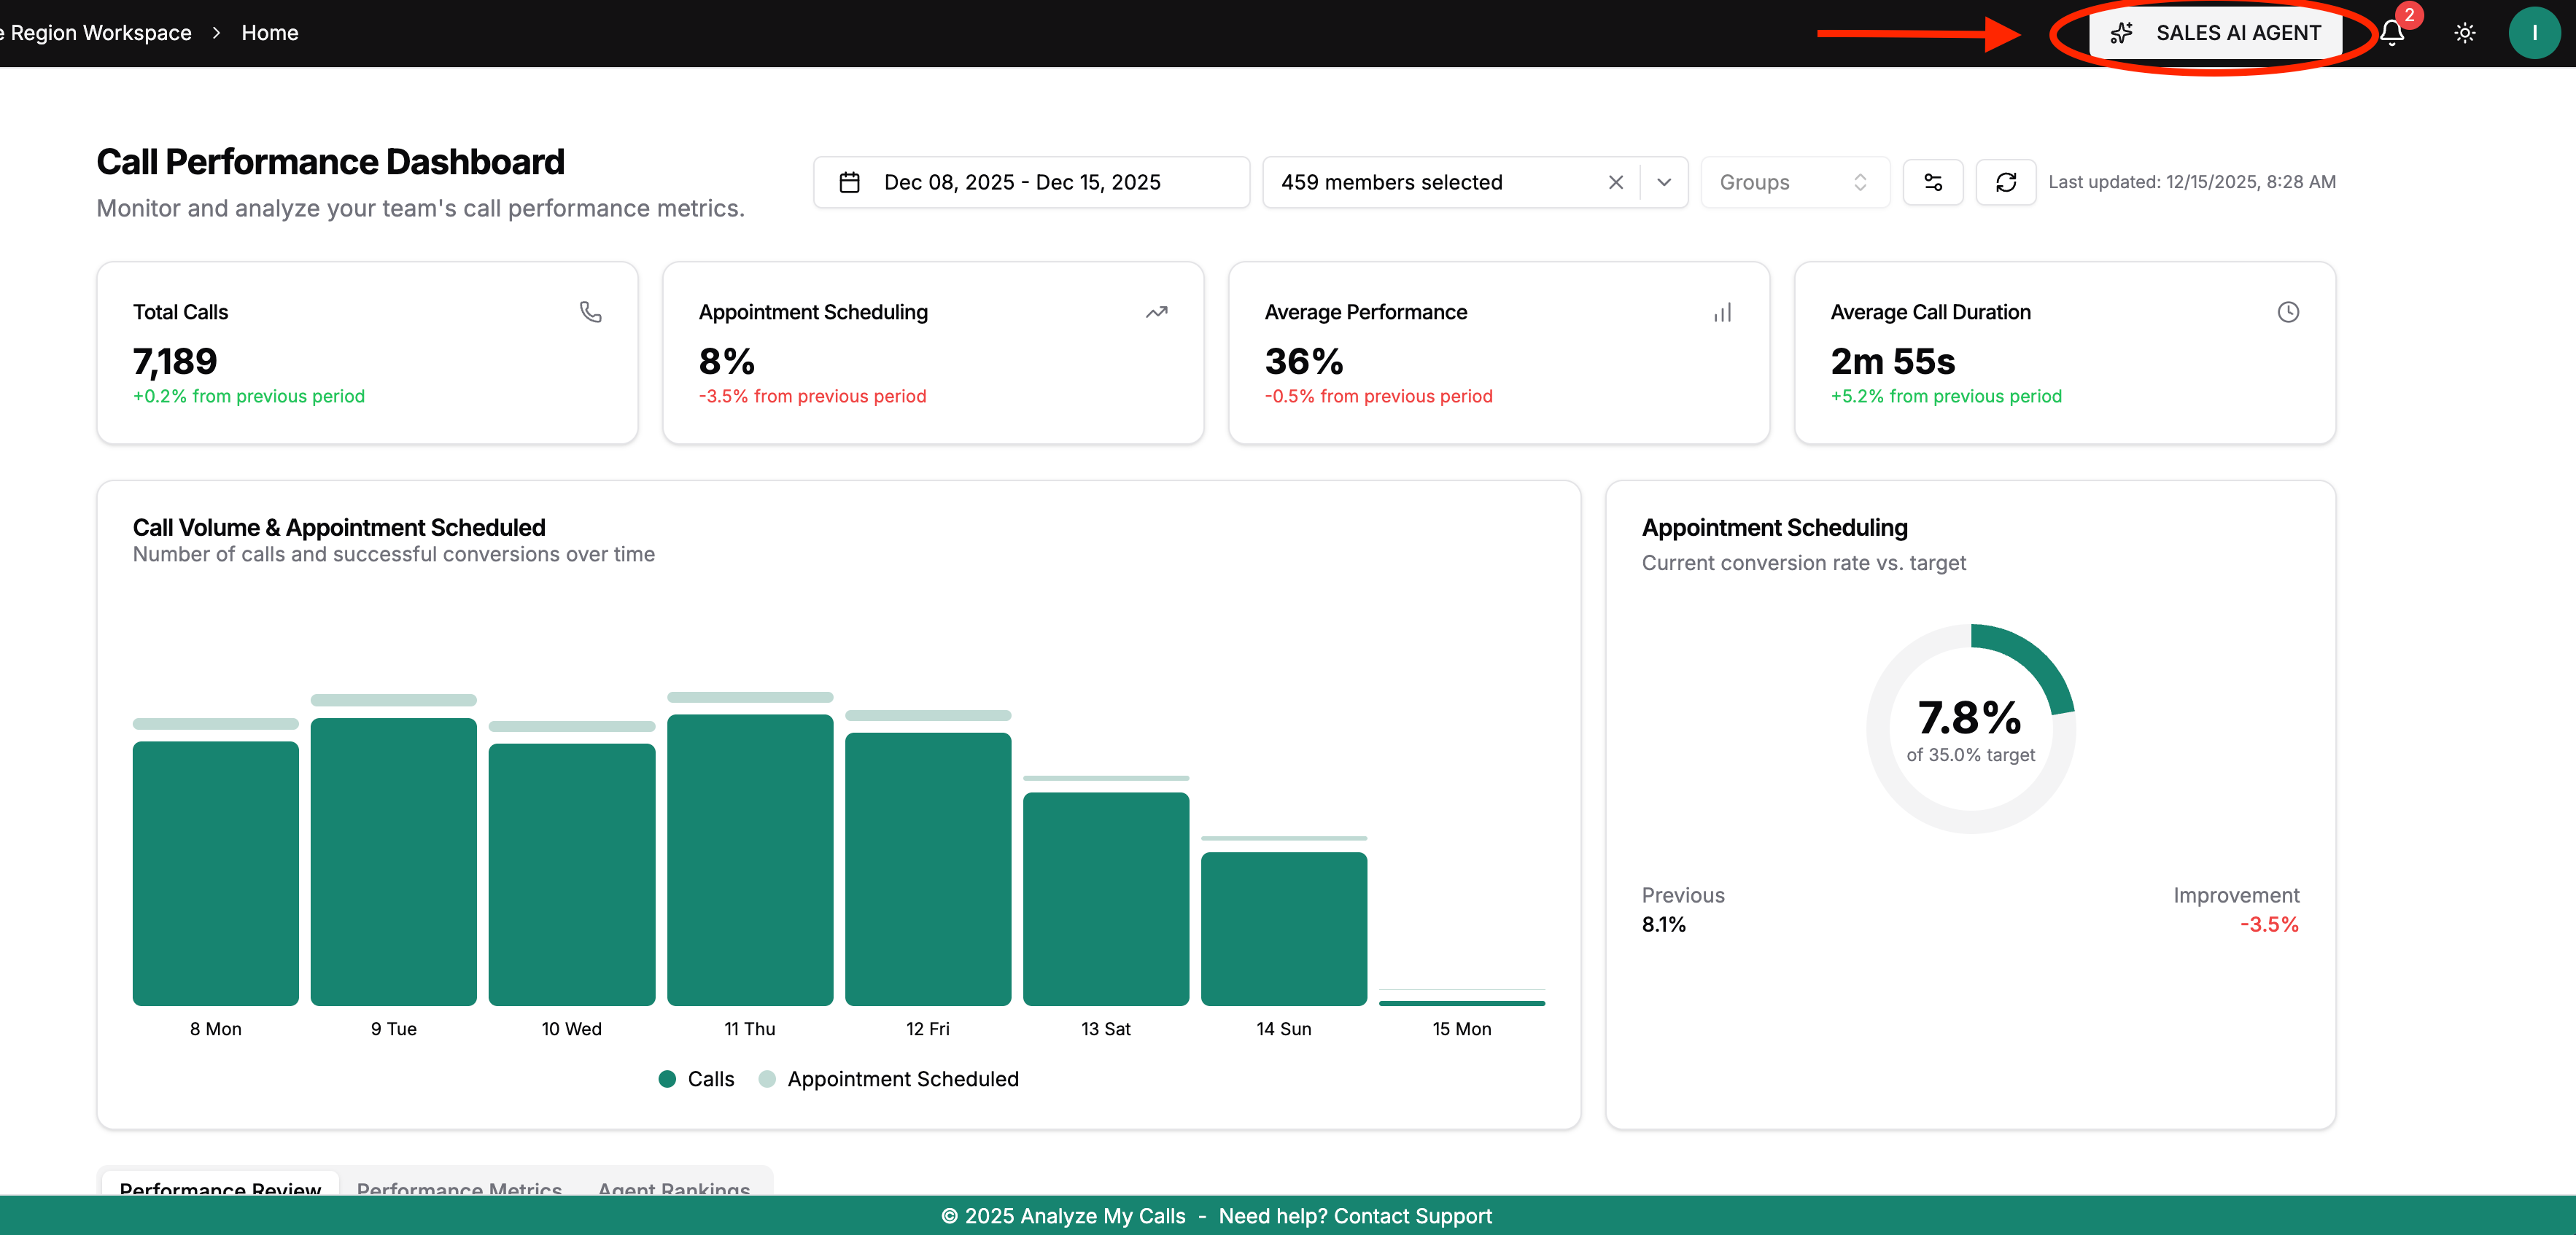Click the Contact Support footer link

(x=1412, y=1216)
